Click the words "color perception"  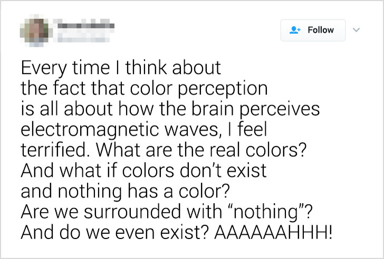click(x=199, y=89)
